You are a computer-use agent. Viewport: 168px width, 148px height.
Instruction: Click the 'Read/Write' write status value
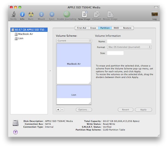(109, 124)
